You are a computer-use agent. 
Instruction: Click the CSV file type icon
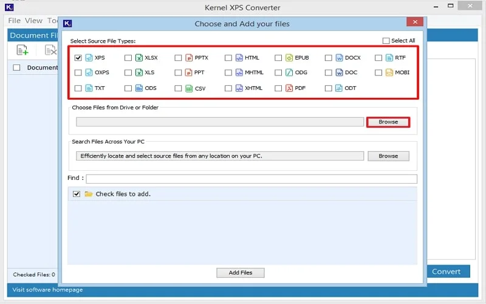189,88
